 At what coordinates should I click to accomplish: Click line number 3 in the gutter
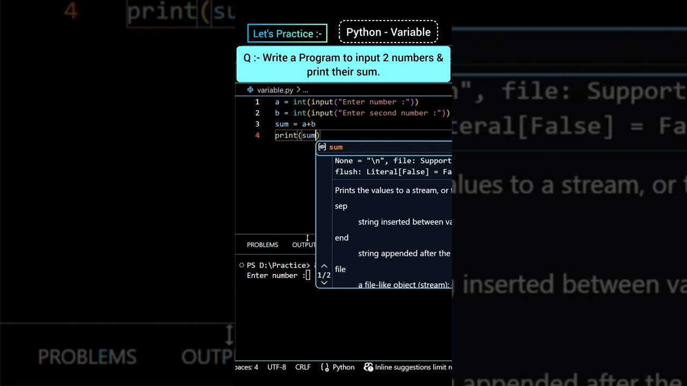pos(257,124)
